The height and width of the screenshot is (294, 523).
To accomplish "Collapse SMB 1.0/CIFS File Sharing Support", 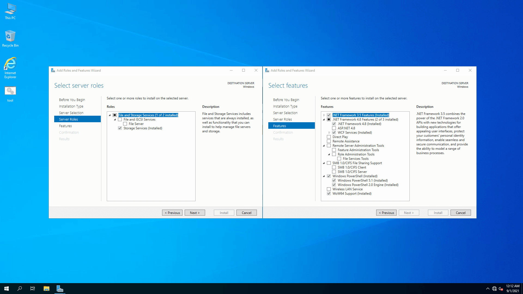I will (324, 163).
